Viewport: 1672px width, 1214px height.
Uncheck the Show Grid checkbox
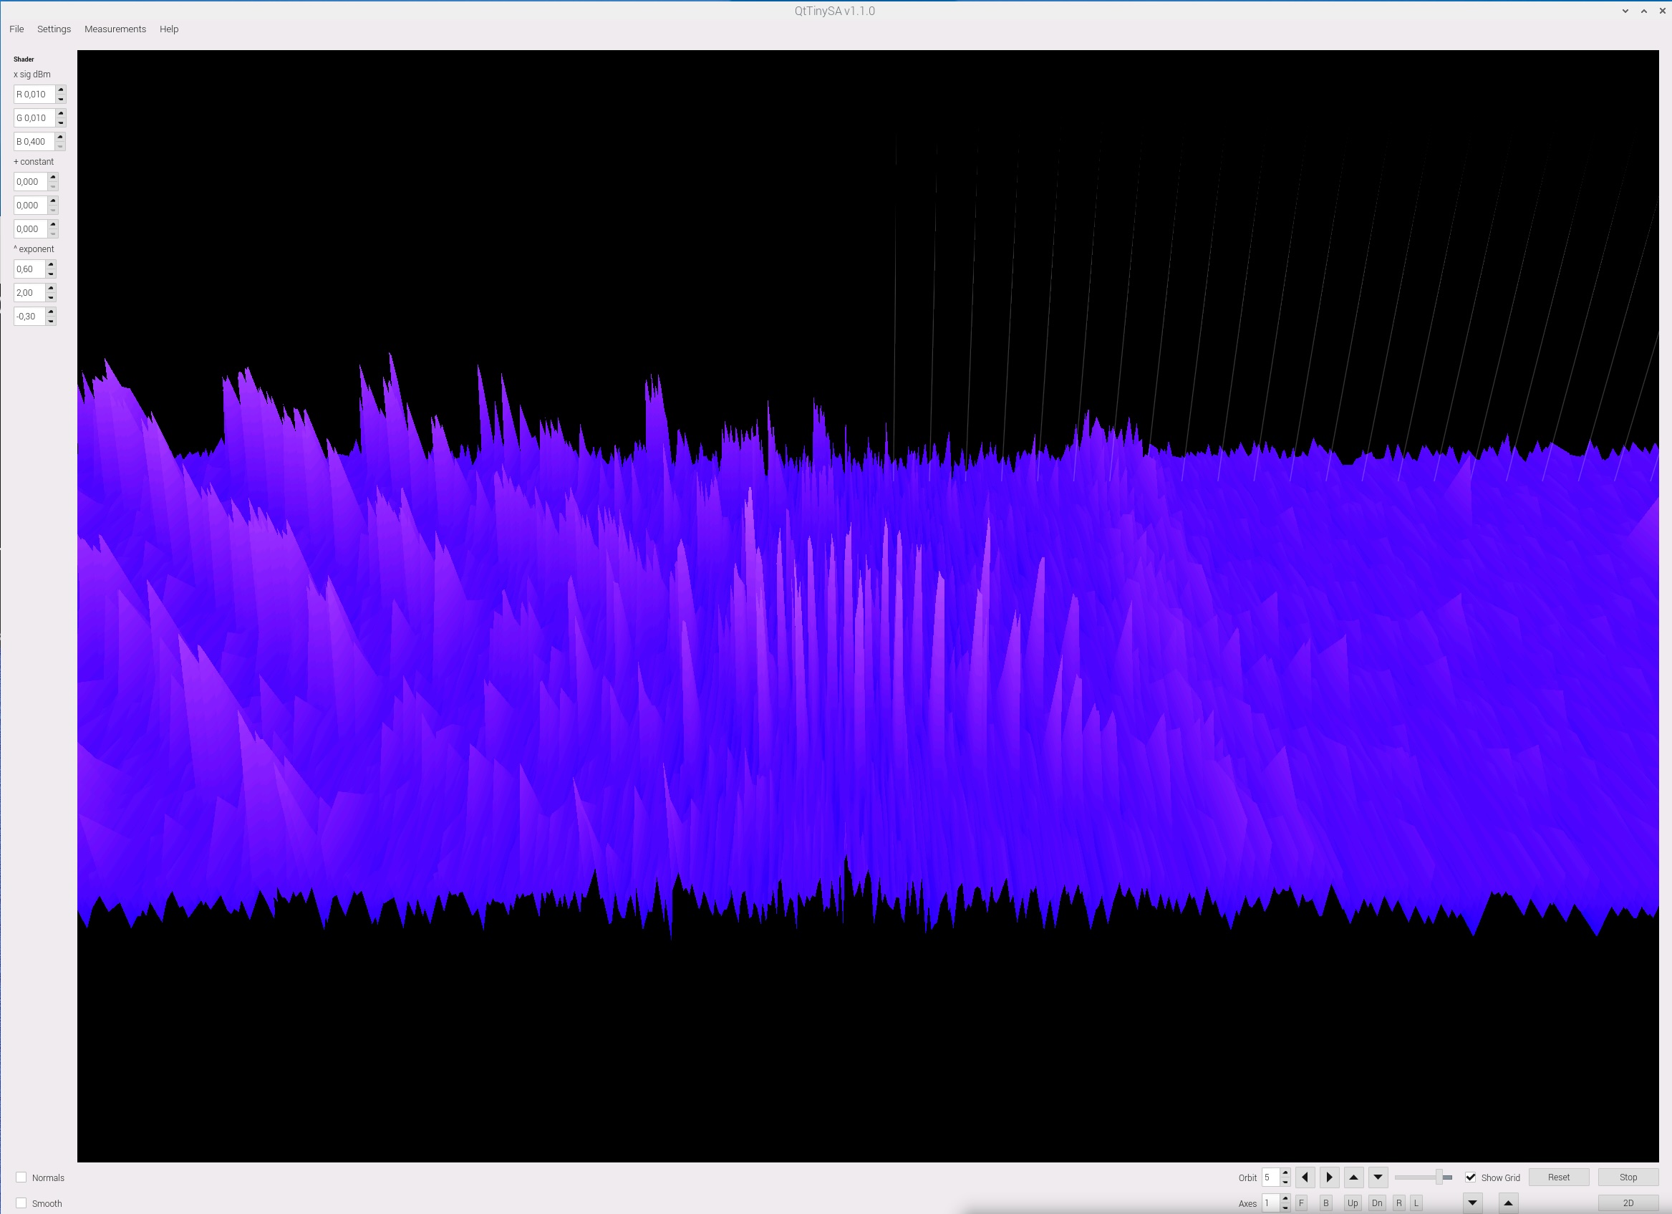tap(1471, 1178)
